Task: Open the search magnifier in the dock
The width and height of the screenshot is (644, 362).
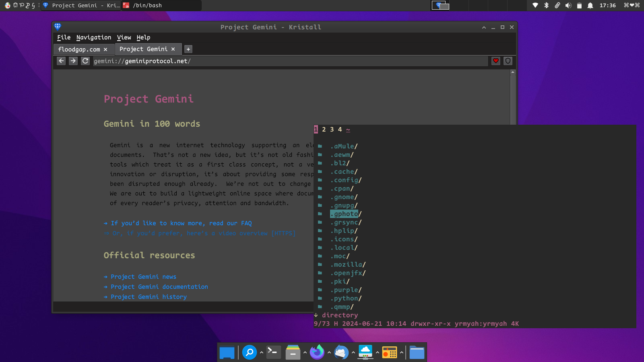Action: [250, 352]
